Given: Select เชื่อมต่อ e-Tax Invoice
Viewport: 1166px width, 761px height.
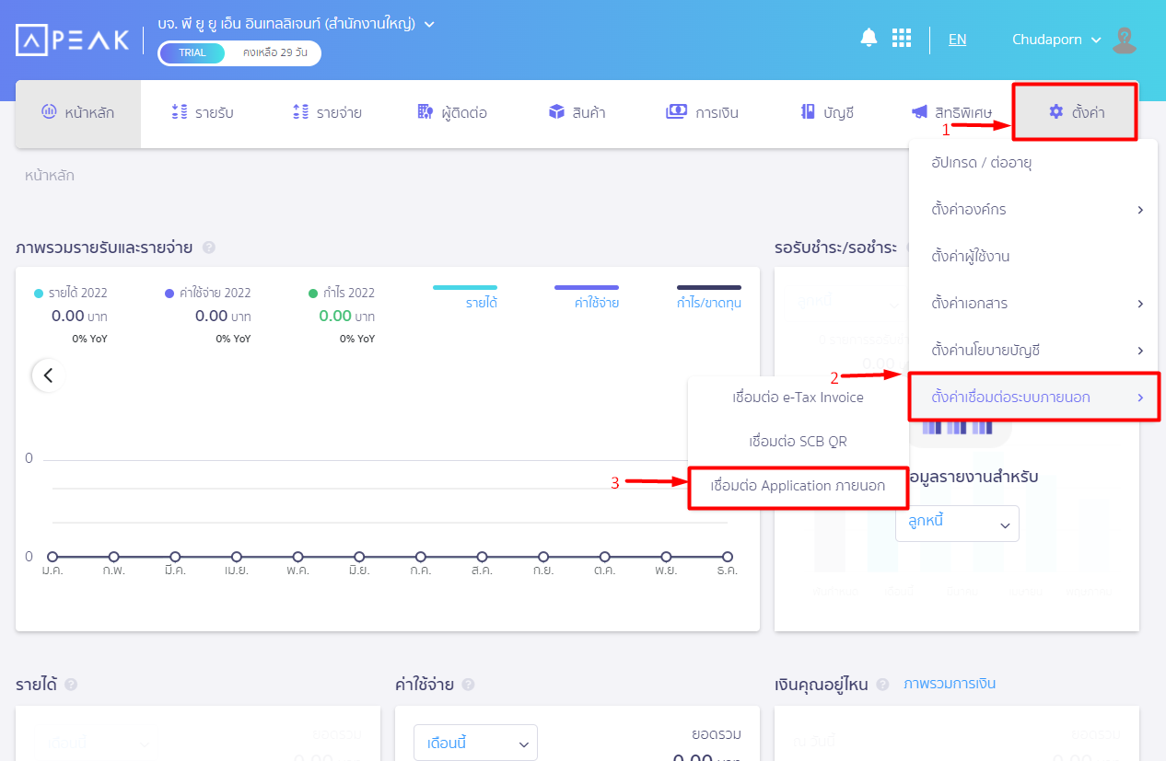Looking at the screenshot, I should (x=799, y=398).
